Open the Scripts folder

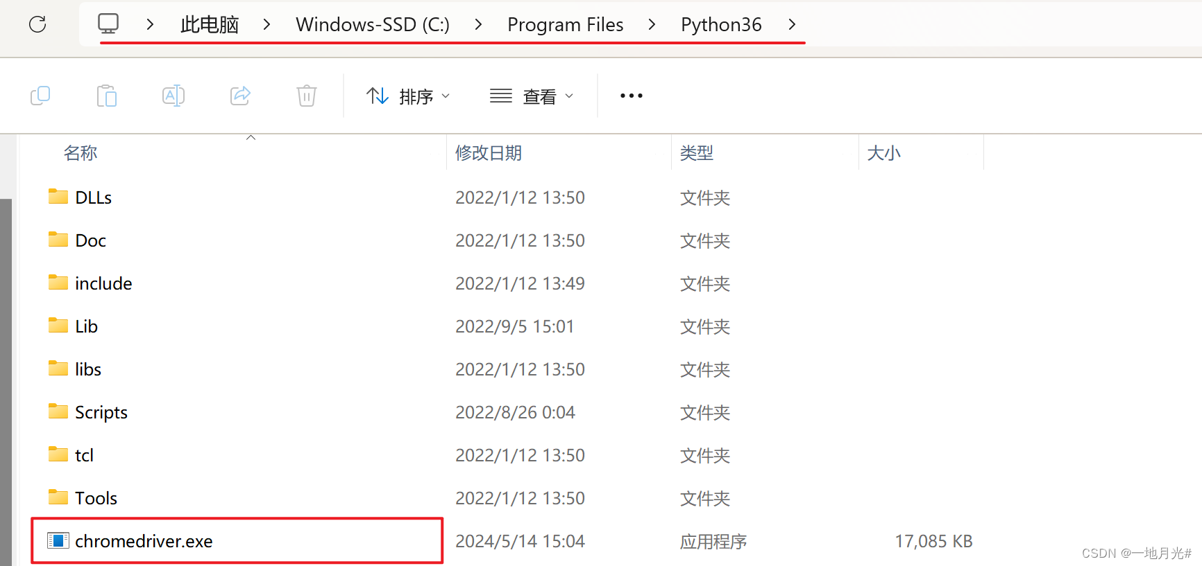pos(101,412)
